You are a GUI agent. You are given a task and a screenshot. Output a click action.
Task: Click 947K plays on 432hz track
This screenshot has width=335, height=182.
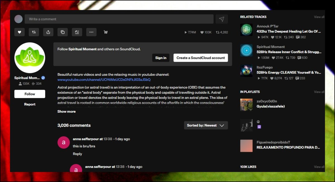(x=263, y=37)
